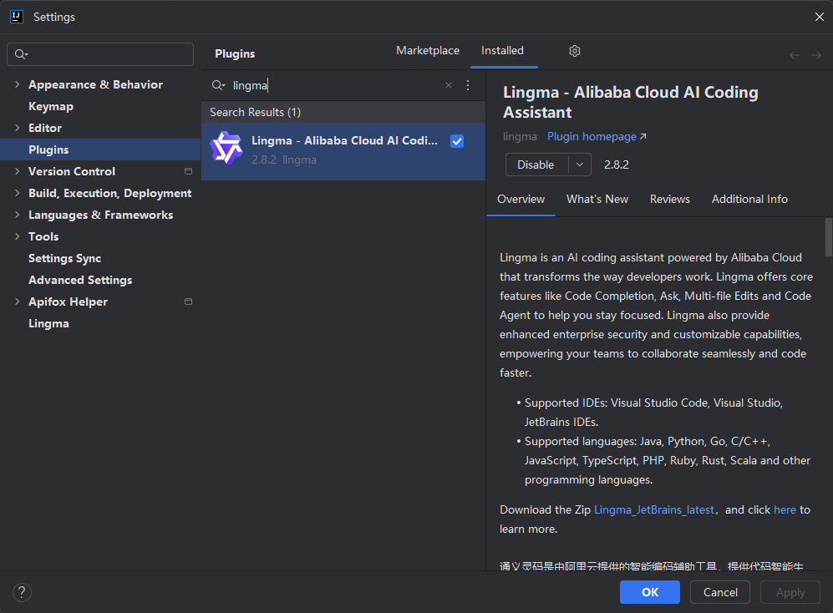Select Advanced Settings in the tree
This screenshot has height=613, width=833.
(80, 280)
